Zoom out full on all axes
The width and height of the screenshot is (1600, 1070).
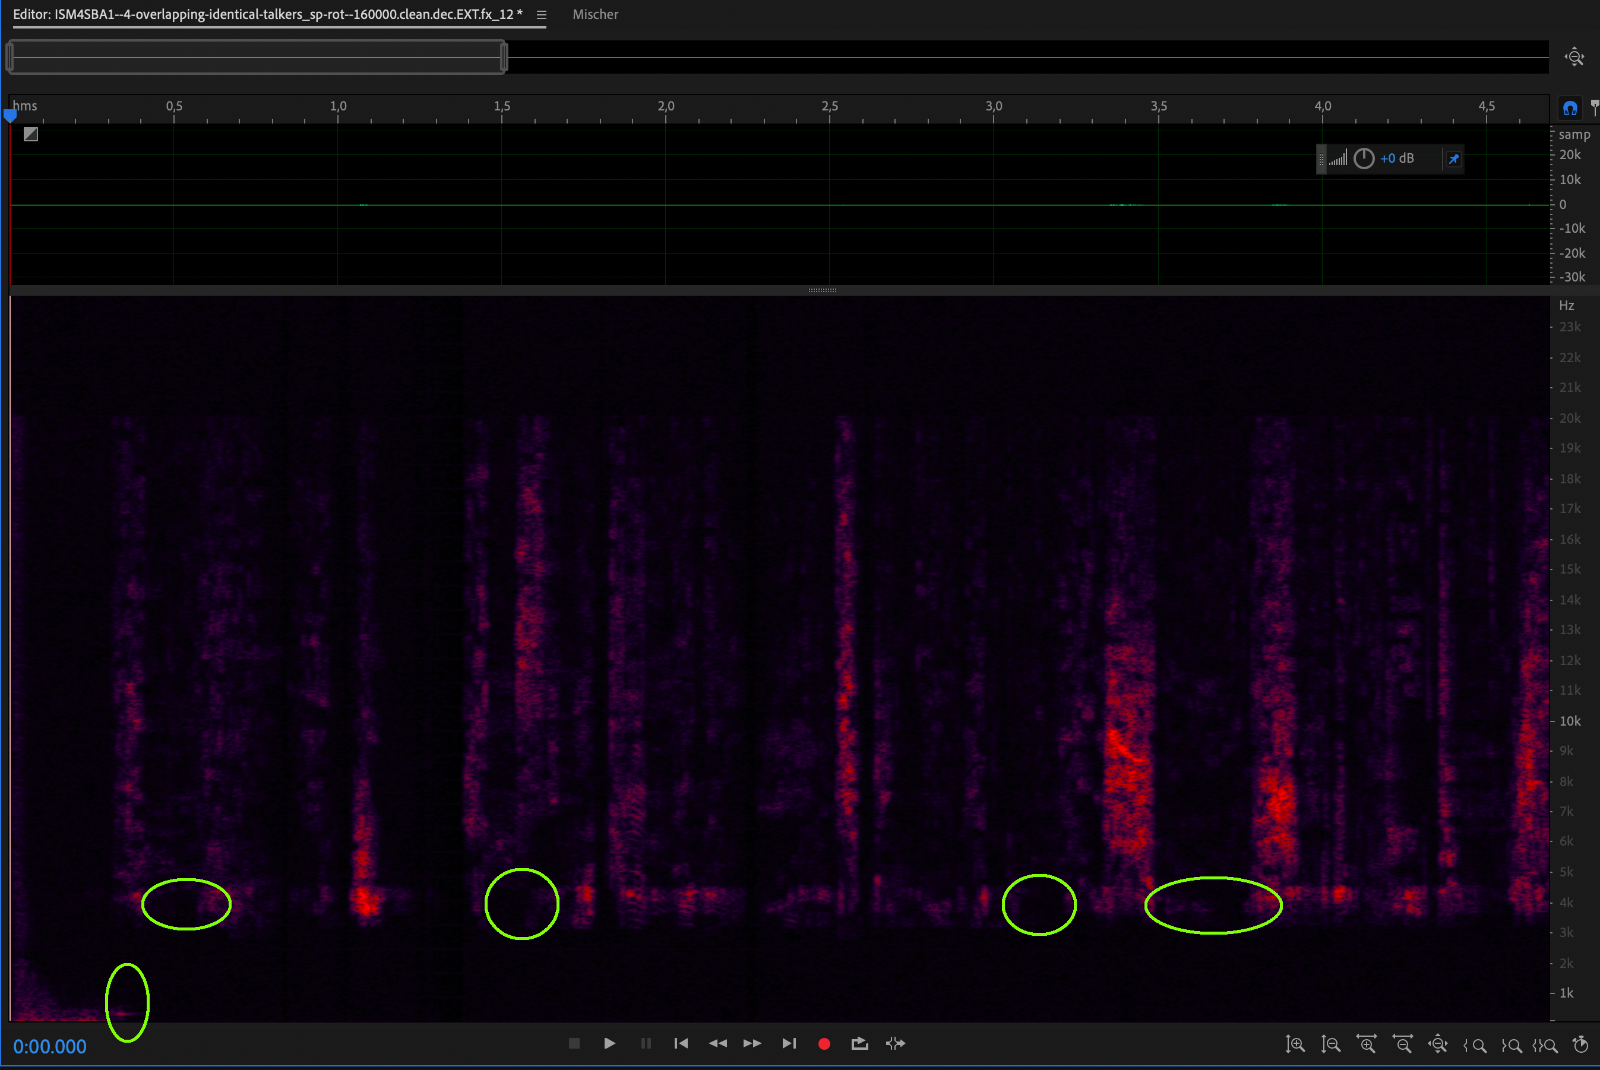click(1438, 1044)
